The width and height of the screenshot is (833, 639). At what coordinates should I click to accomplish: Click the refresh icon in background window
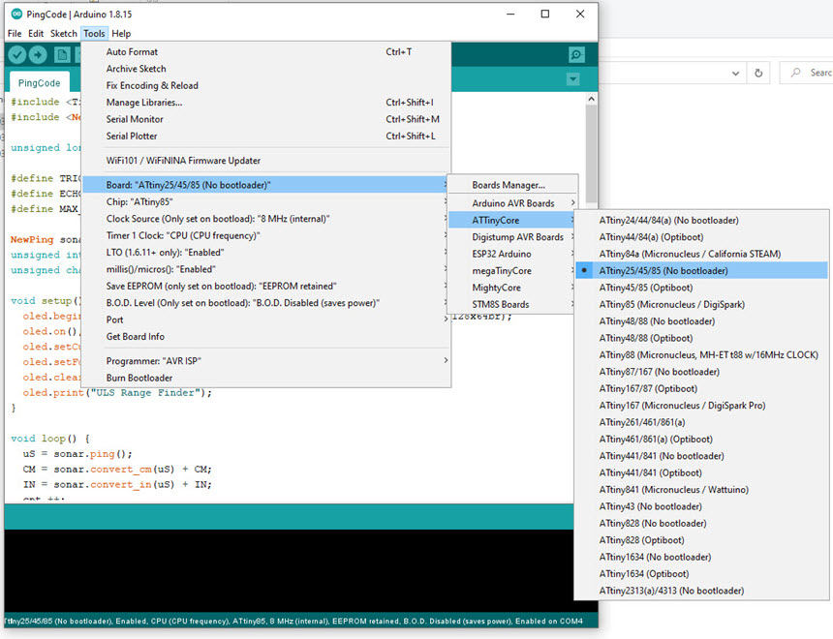point(759,73)
